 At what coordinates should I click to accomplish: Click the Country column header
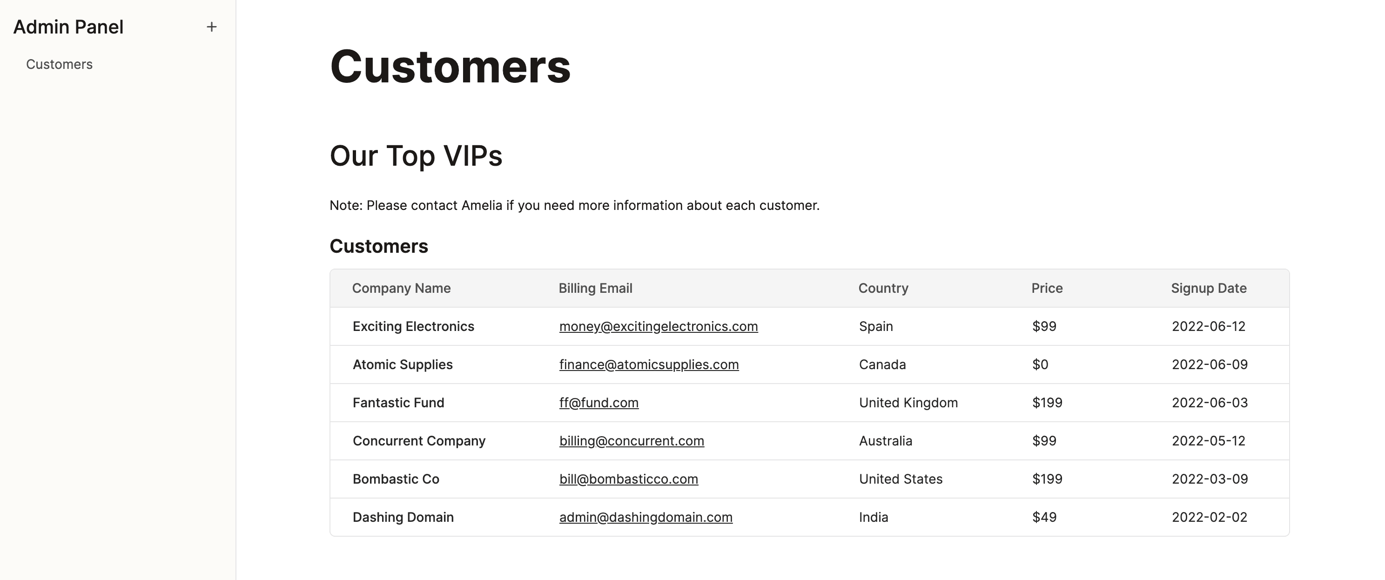pyautogui.click(x=883, y=288)
